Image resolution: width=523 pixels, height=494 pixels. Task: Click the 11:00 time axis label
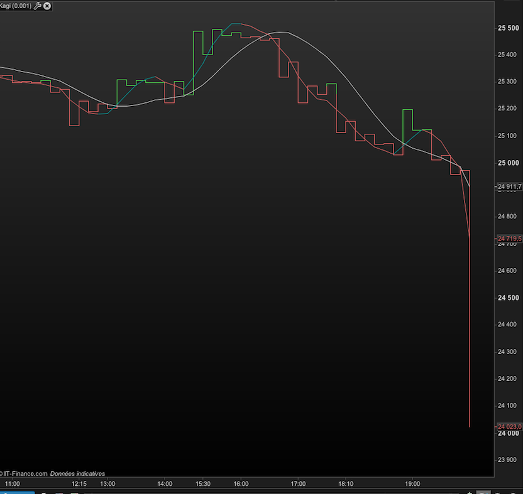(x=13, y=484)
